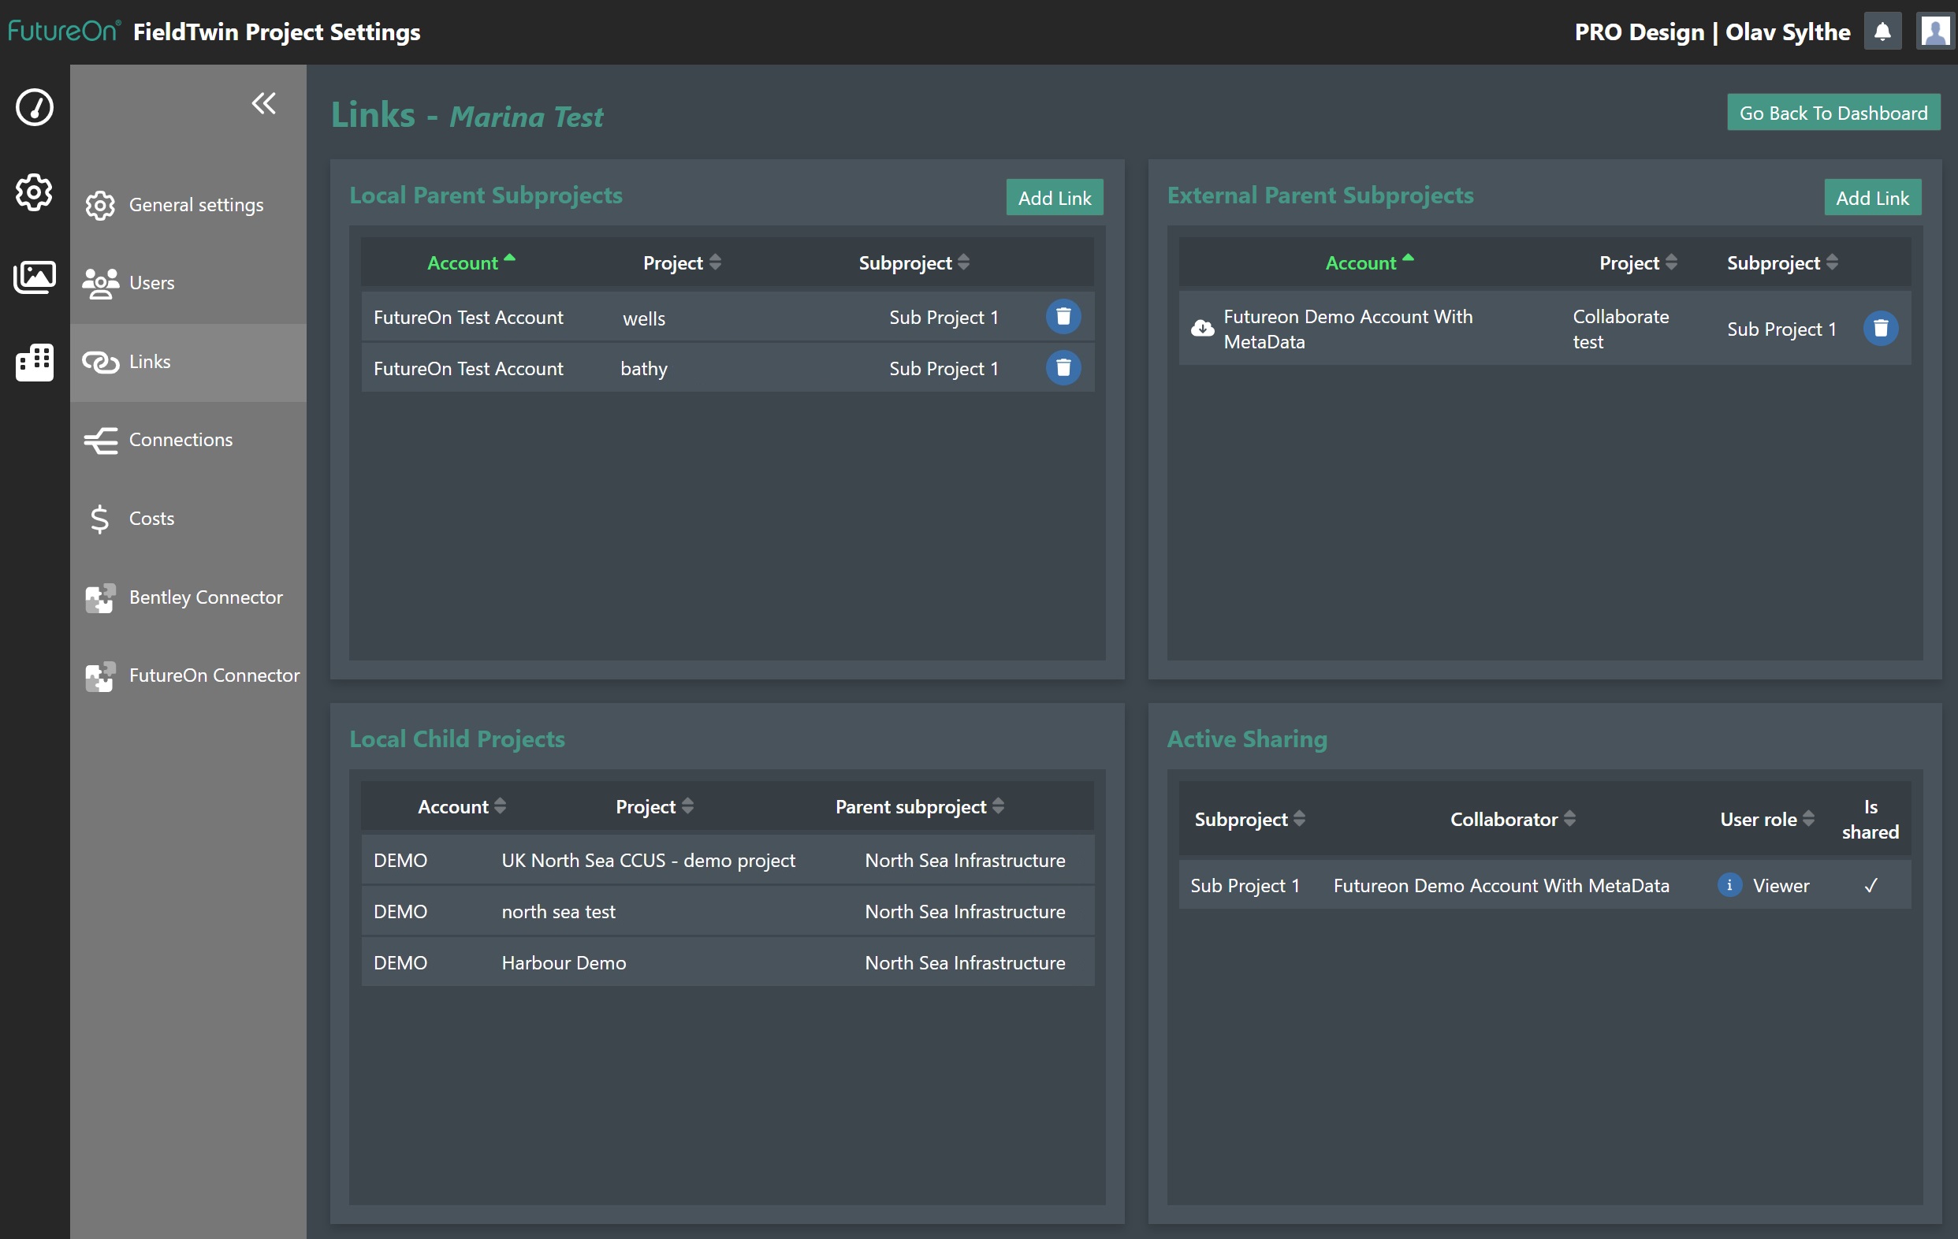
Task: Open user profile avatar icon
Action: click(1934, 32)
